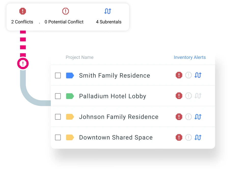
Task: Select the Palladium Hotel Lobby checkbox
Action: [58, 96]
